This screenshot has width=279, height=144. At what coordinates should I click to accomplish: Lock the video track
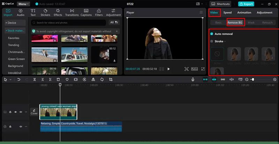pyautogui.click(x=10, y=112)
